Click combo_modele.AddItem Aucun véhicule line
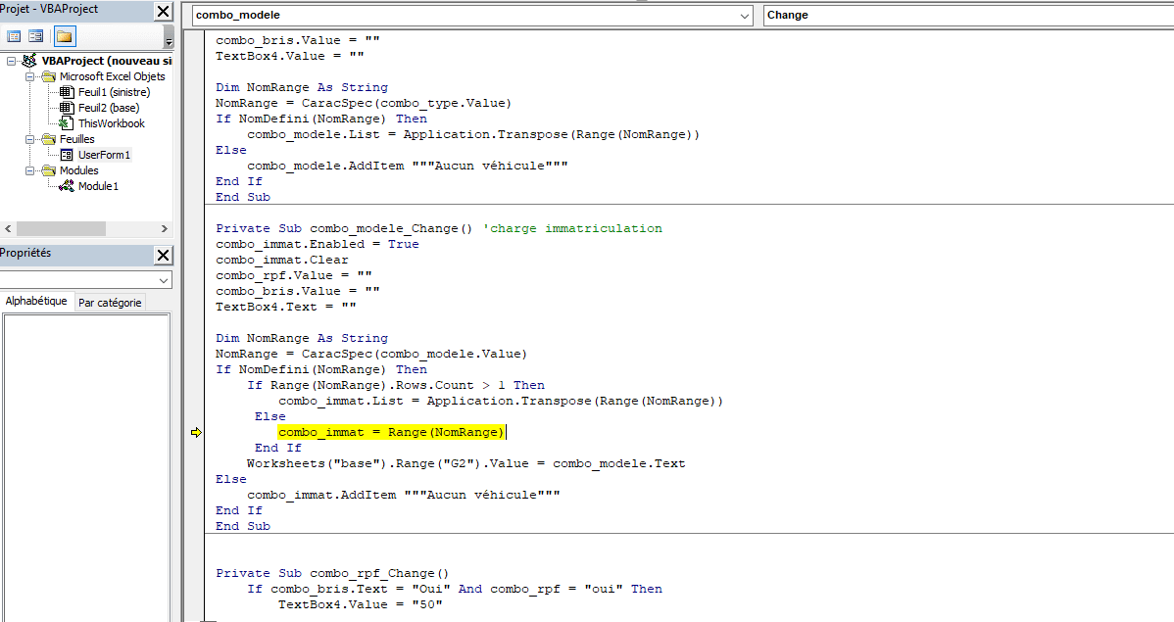Viewport: 1174px width, 622px height. coord(408,167)
